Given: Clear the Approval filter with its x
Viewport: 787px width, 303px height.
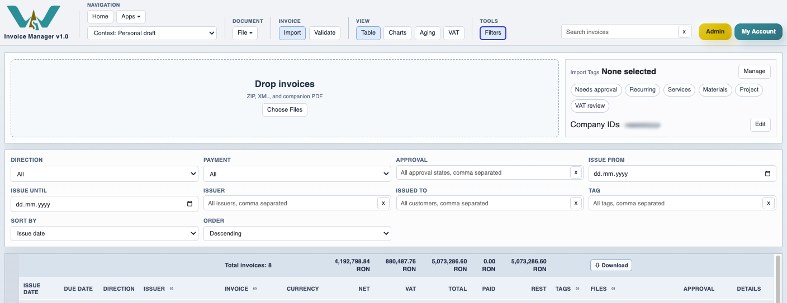Looking at the screenshot, I should point(576,172).
